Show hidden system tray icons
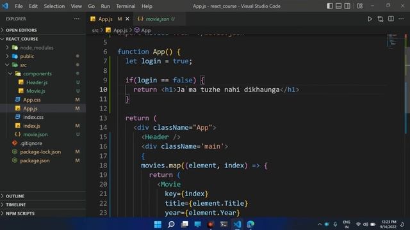This screenshot has height=230, width=410. pyautogui.click(x=320, y=224)
